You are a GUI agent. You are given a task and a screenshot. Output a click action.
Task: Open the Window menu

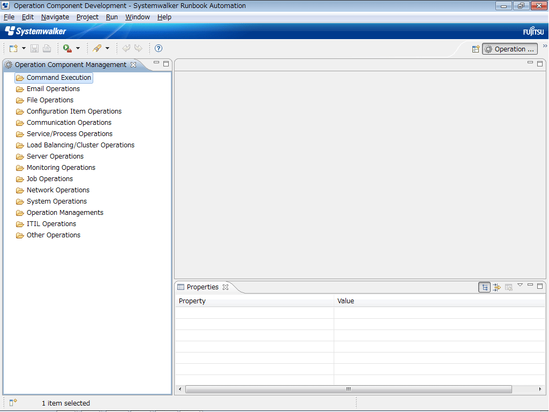point(138,17)
